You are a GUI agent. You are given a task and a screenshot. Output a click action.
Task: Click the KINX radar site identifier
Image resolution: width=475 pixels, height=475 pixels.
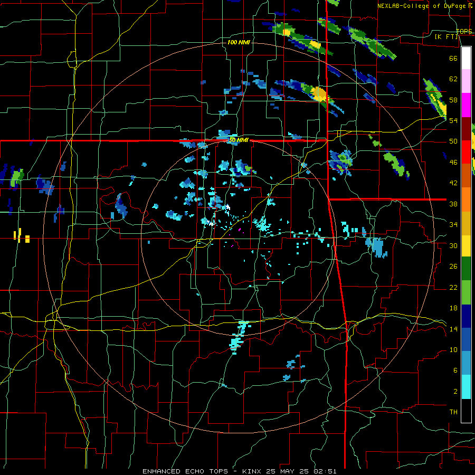pos(253,471)
